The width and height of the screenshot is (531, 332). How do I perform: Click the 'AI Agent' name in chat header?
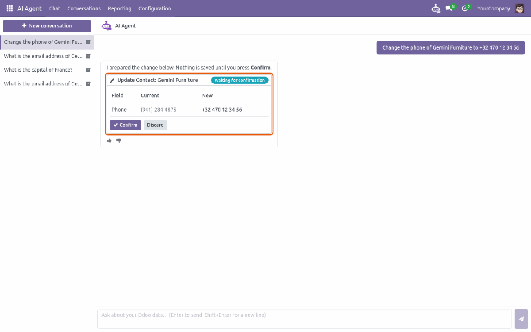[126, 26]
